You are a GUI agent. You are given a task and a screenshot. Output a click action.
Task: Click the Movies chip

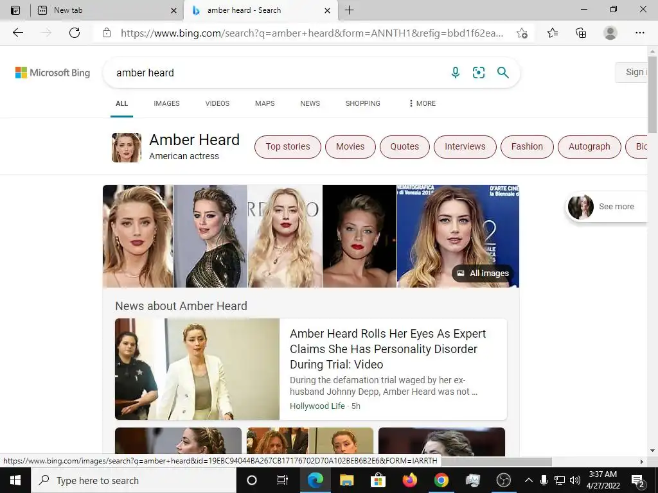pyautogui.click(x=350, y=147)
